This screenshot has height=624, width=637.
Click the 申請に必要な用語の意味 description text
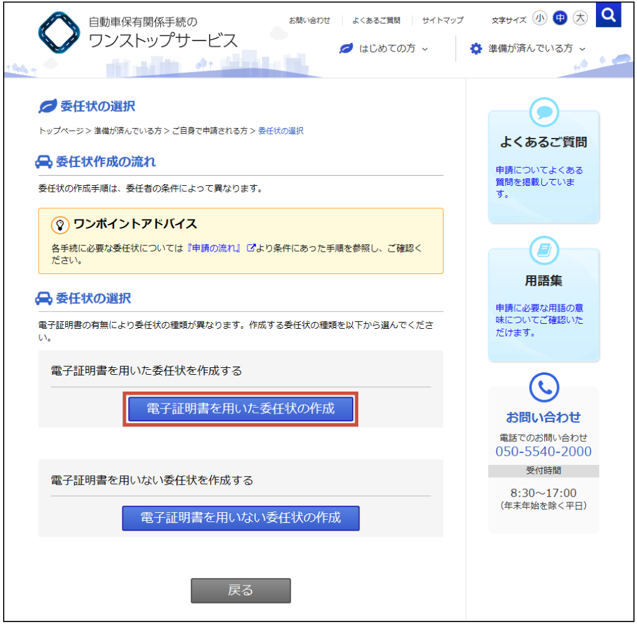539,320
